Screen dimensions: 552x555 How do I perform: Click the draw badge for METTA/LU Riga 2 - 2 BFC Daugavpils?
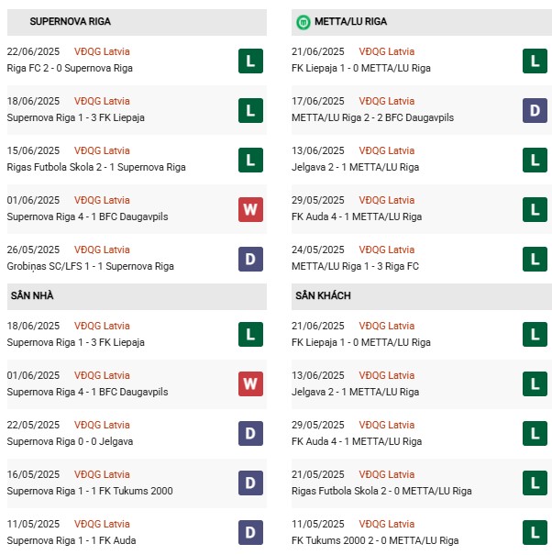tap(535, 110)
